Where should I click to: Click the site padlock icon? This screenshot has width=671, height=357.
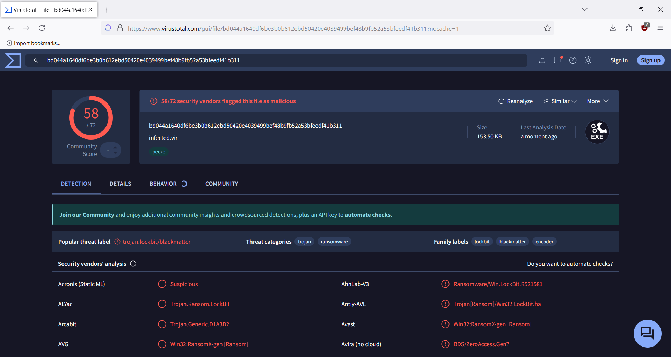pyautogui.click(x=120, y=28)
